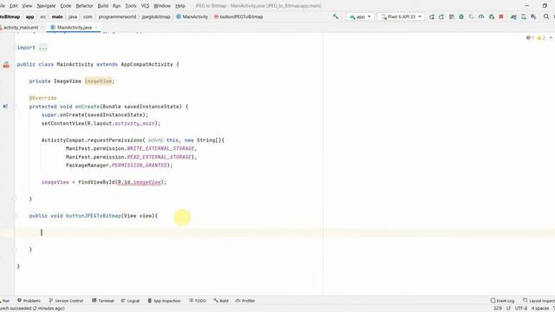Click the Search Everywhere magnifier icon
Viewport: 555px width, 312px height.
click(546, 16)
